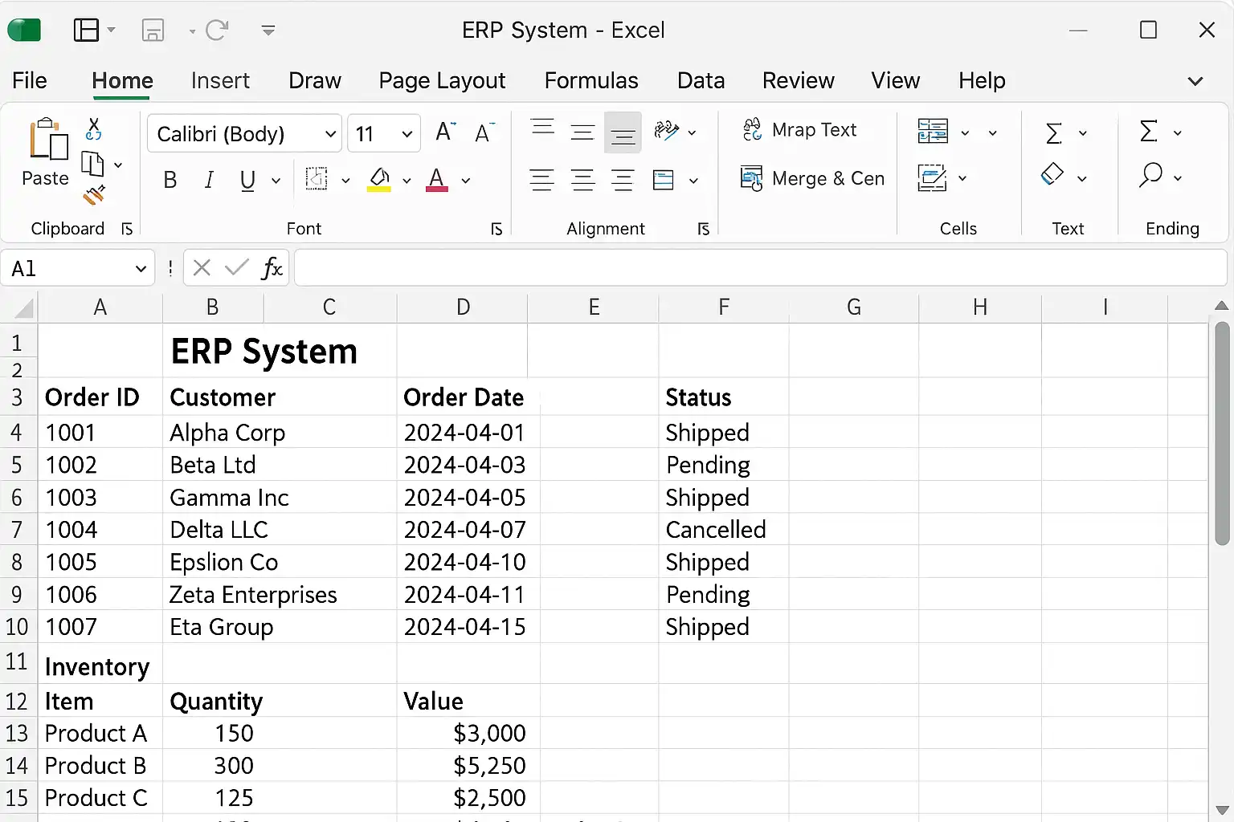This screenshot has height=822, width=1234.
Task: Toggle Wrap Text option
Action: [800, 130]
